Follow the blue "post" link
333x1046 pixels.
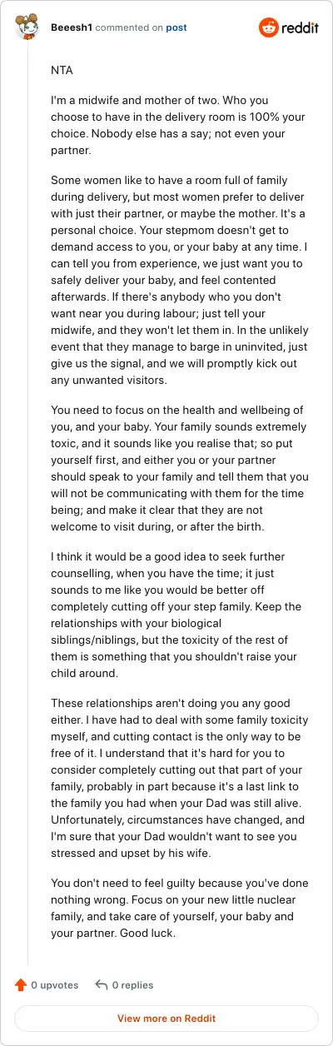[x=176, y=27]
